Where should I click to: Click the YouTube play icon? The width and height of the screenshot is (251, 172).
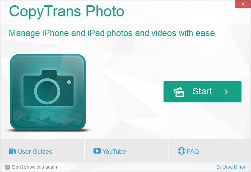click(97, 151)
